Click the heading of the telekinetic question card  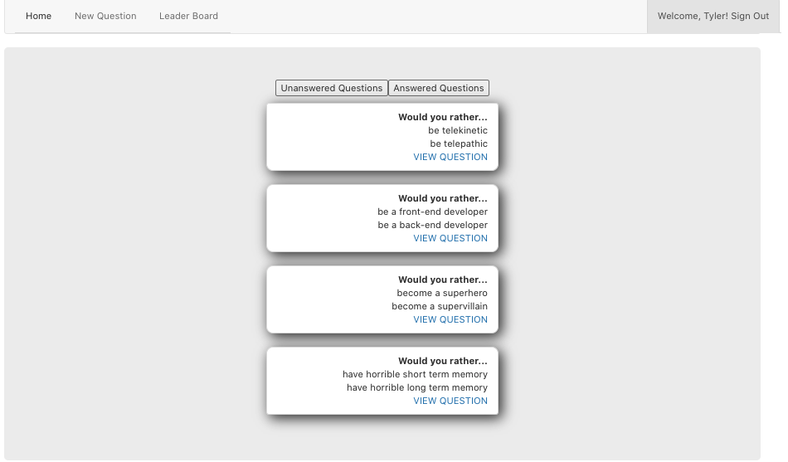(x=443, y=117)
